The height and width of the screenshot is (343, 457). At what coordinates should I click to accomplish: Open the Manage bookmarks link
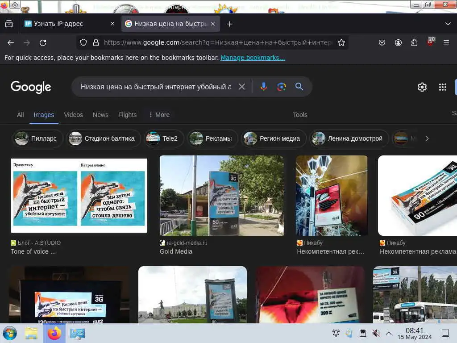253,58
